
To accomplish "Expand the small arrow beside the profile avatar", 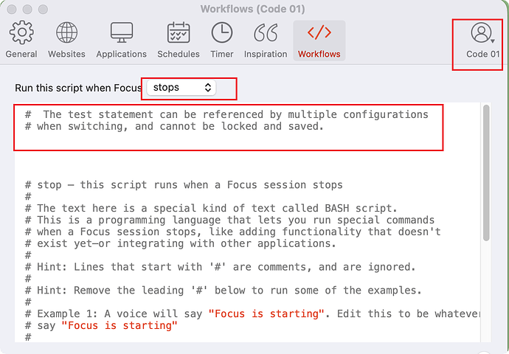I will pyautogui.click(x=493, y=41).
